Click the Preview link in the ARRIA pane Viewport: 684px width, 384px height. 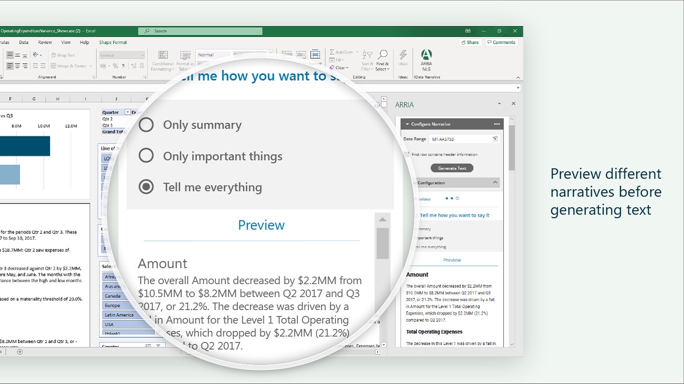pos(452,260)
